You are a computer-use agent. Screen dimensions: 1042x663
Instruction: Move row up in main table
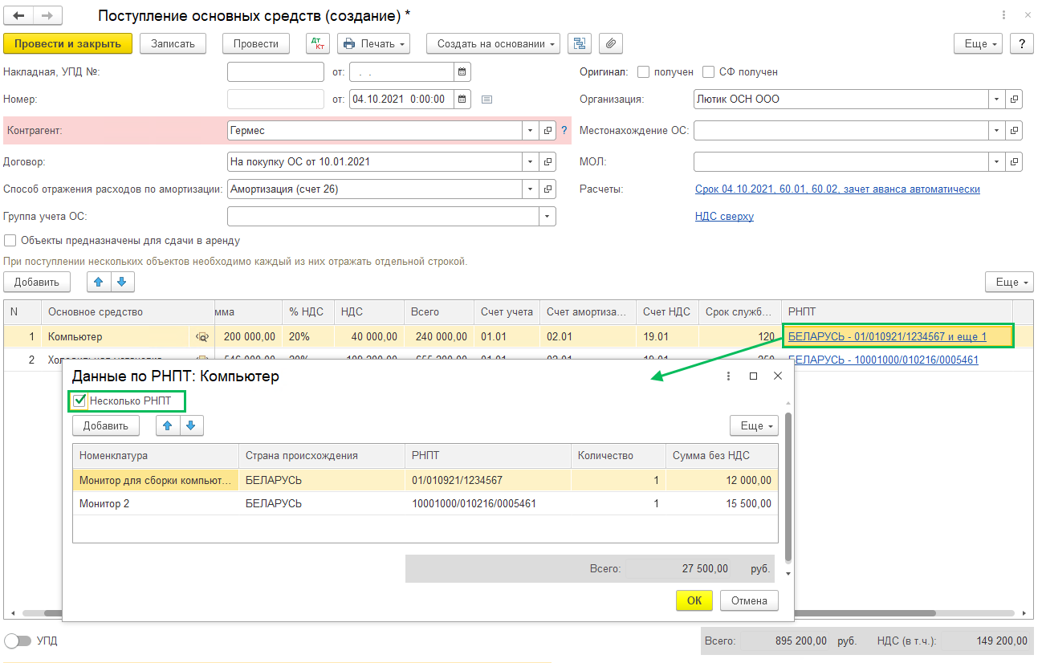[99, 282]
